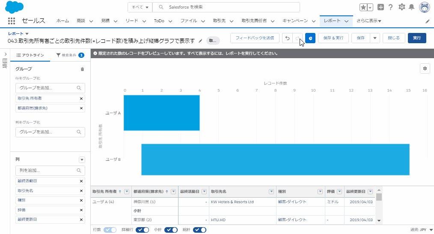Remove 取引先 所有者 row grouping

click(81, 98)
